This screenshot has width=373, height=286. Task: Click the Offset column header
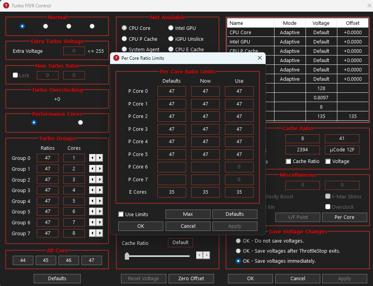[x=352, y=23]
